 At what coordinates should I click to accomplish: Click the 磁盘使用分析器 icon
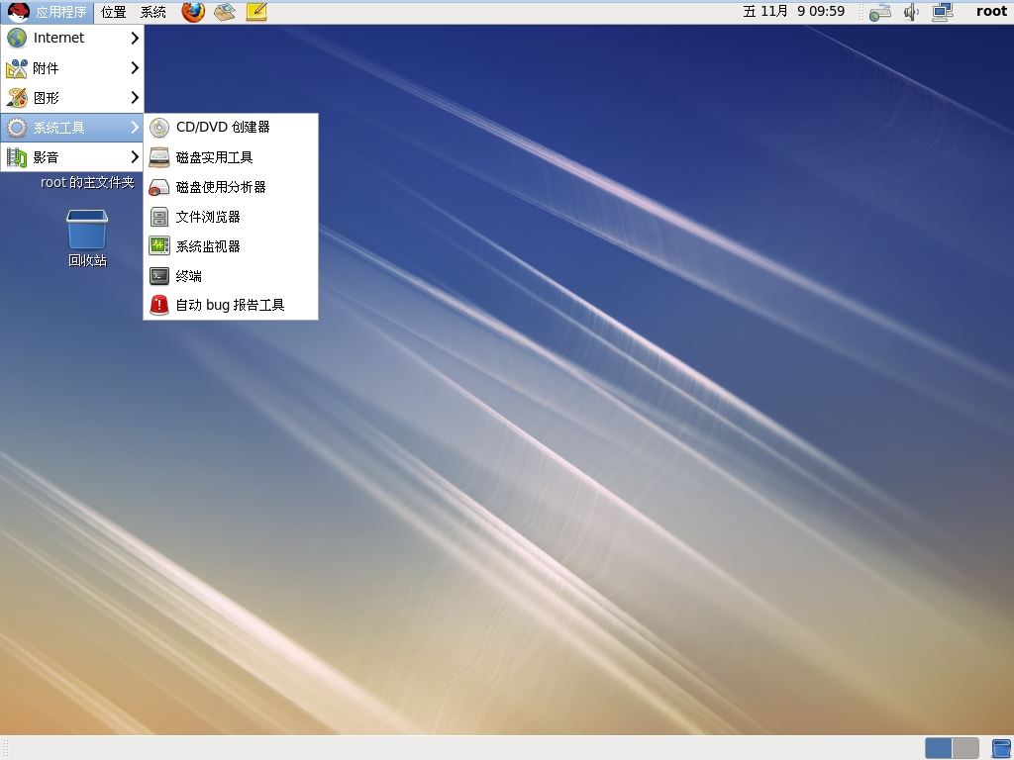tap(159, 187)
